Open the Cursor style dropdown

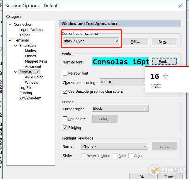pyautogui.click(x=120, y=108)
